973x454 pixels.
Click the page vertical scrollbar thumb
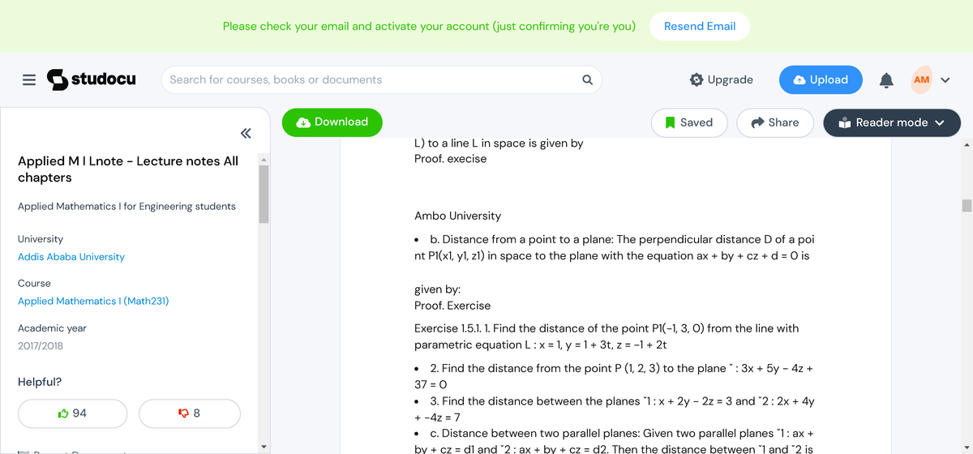point(967,204)
